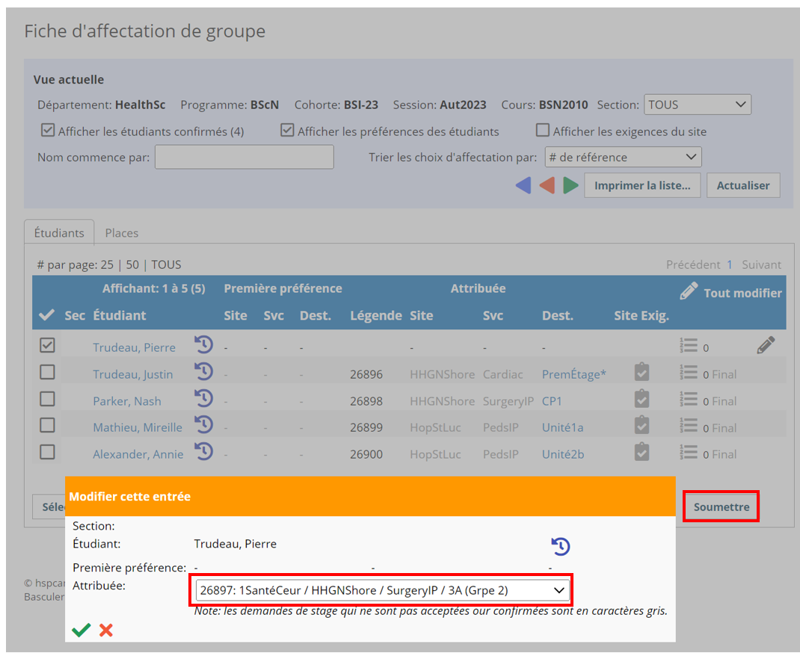The width and height of the screenshot is (800, 653).
Task: Click the Tout modifier pencil icon
Action: coord(689,291)
